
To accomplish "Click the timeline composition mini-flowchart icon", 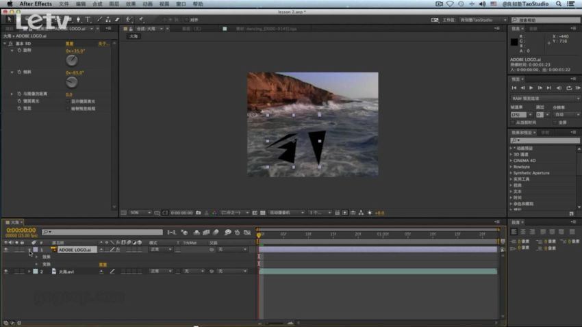I will pos(171,233).
